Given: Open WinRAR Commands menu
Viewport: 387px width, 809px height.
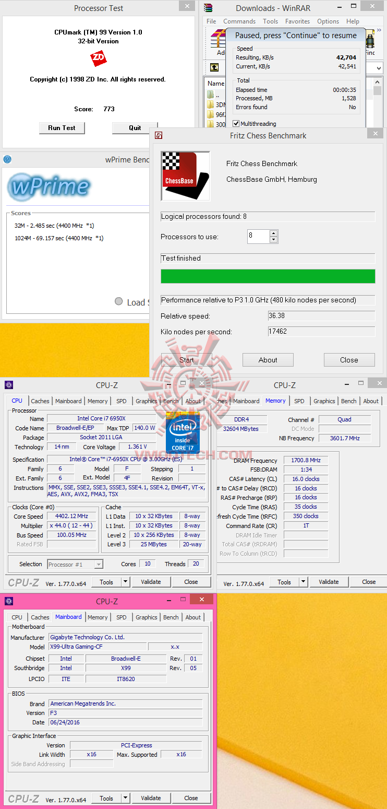Looking at the screenshot, I should pyautogui.click(x=239, y=21).
